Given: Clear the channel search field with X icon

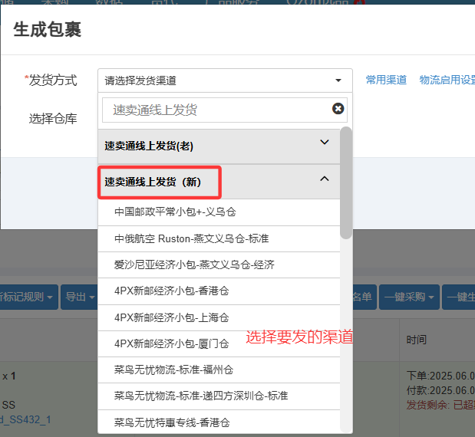Looking at the screenshot, I should click(338, 108).
